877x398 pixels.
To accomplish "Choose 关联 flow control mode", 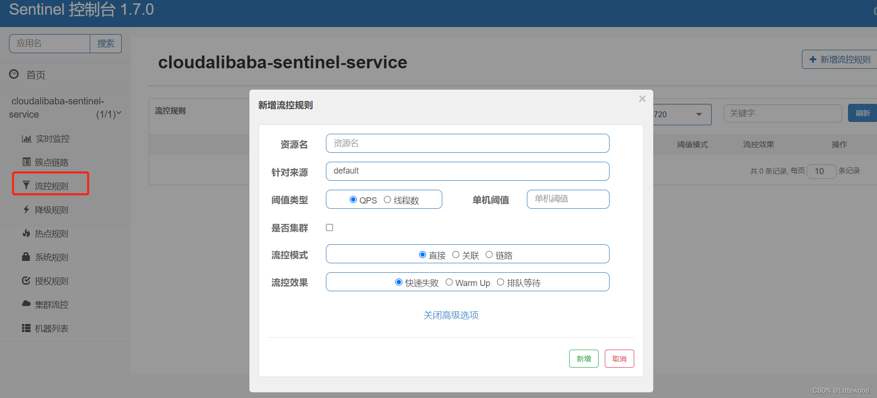I will tap(456, 255).
